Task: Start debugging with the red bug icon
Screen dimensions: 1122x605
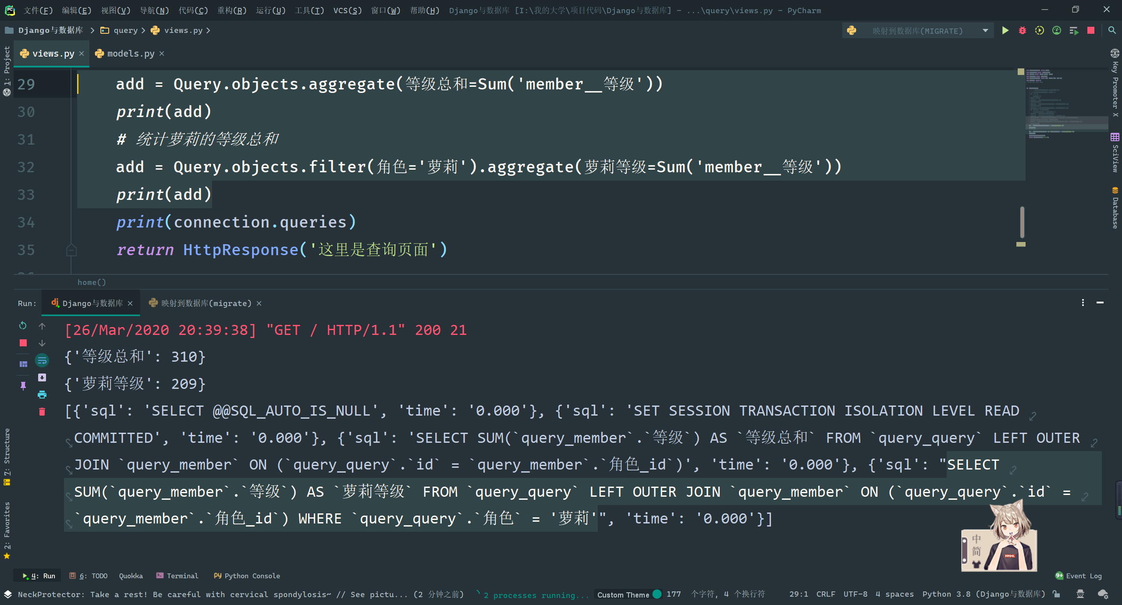Action: 1022,31
